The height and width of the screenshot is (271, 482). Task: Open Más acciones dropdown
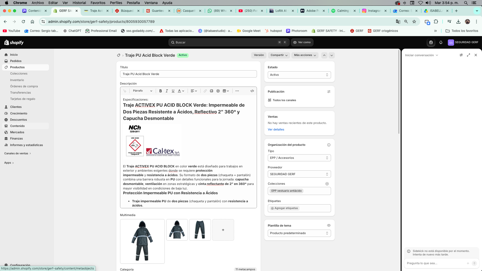coord(305,55)
